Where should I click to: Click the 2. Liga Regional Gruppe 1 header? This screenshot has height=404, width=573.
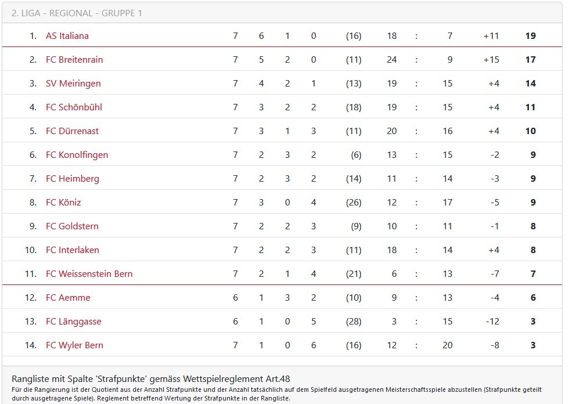click(x=77, y=13)
